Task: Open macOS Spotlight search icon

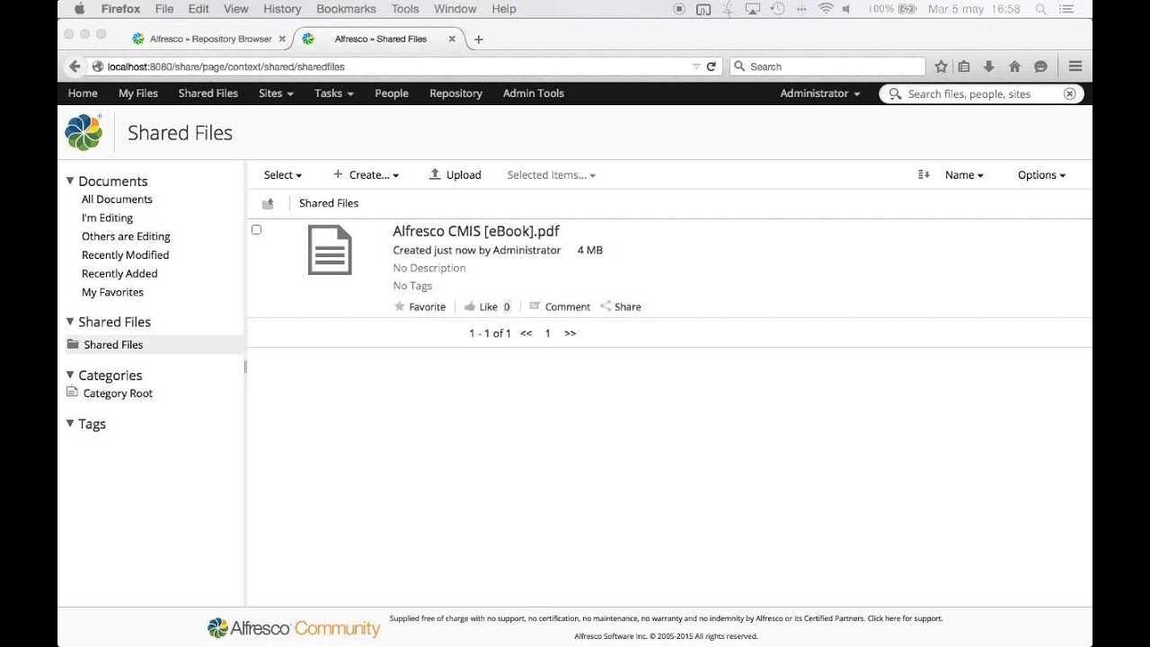Action: (x=1041, y=9)
